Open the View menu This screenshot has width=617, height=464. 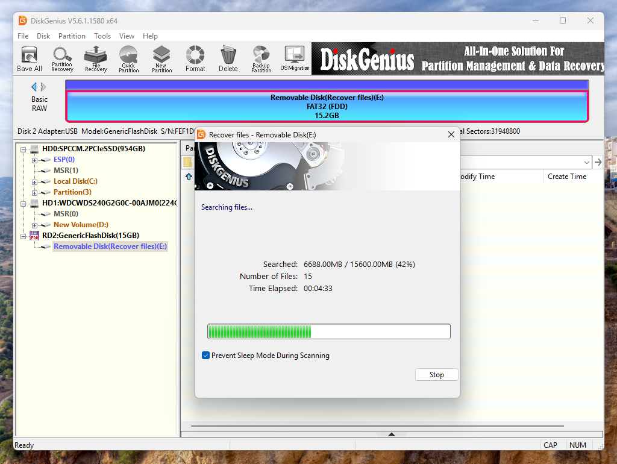[x=127, y=36]
